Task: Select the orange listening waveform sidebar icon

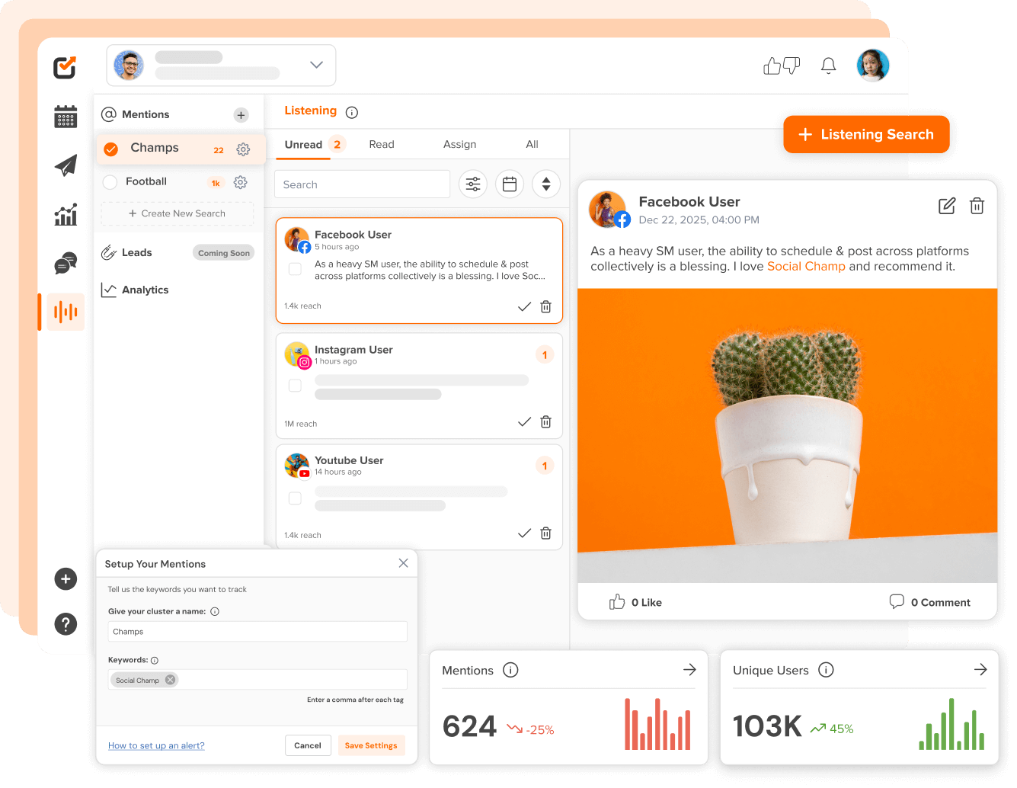Action: [x=66, y=312]
